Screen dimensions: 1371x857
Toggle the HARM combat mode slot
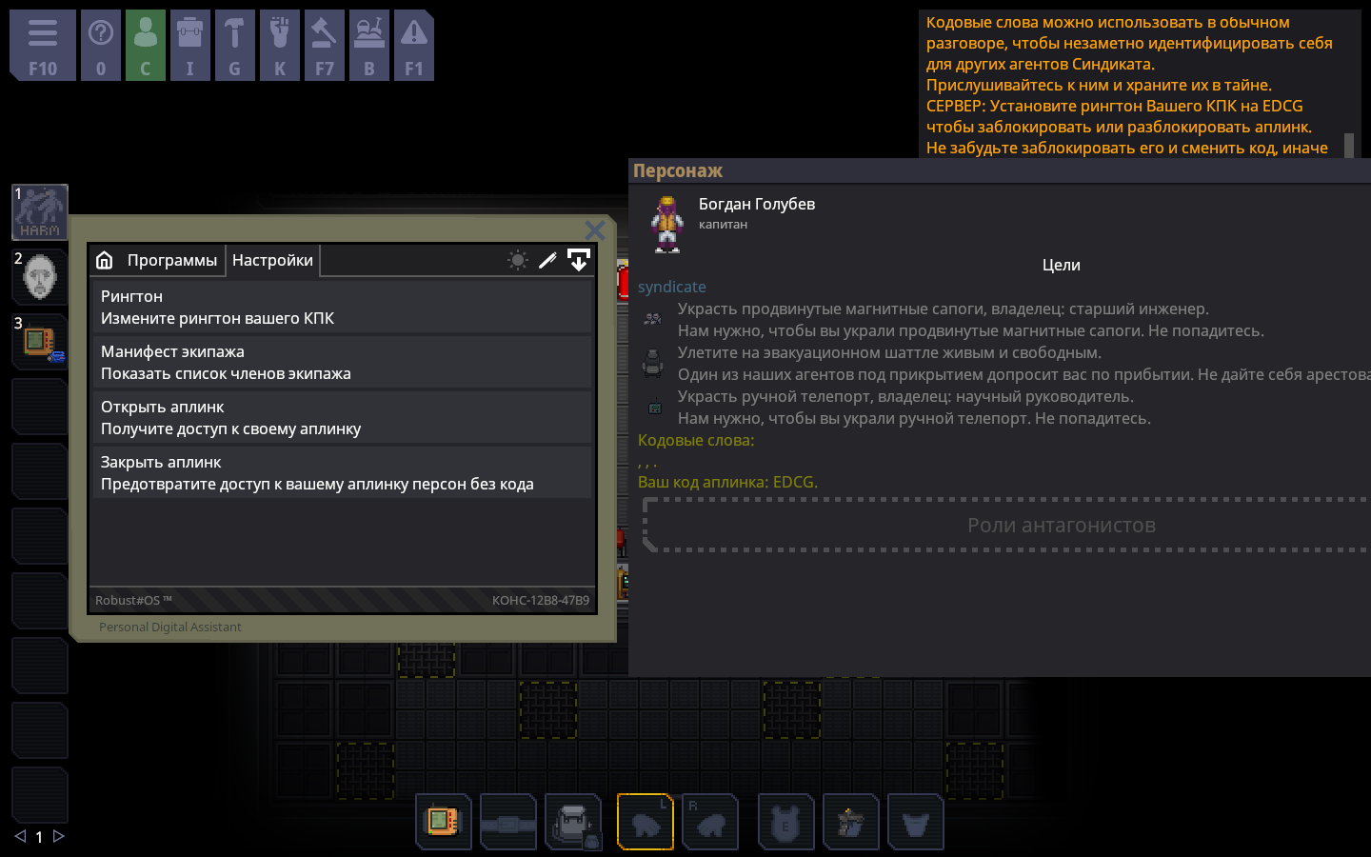(40, 212)
